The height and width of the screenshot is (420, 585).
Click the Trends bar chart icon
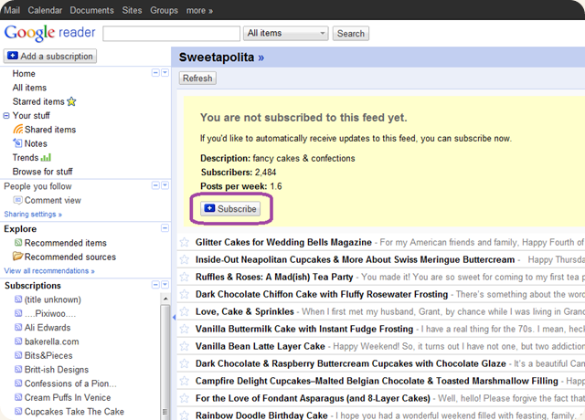tap(46, 158)
